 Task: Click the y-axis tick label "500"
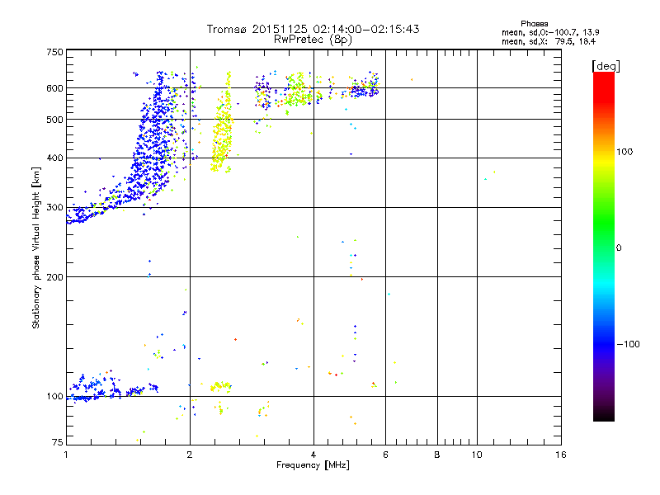tap(54, 120)
